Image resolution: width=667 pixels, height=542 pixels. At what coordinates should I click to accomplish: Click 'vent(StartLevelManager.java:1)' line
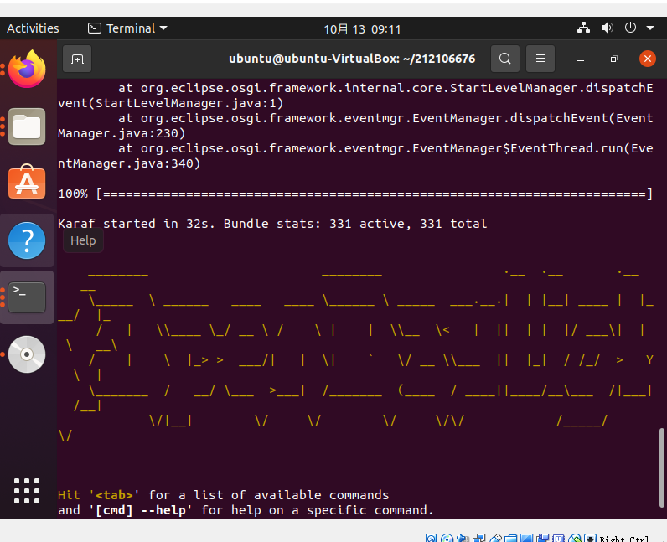(x=171, y=103)
